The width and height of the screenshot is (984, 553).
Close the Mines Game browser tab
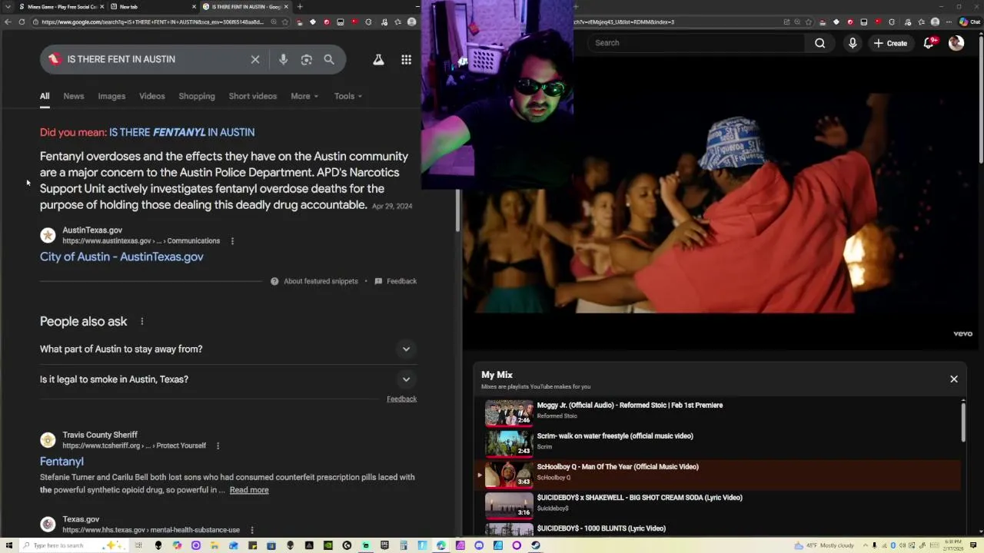pyautogui.click(x=103, y=7)
